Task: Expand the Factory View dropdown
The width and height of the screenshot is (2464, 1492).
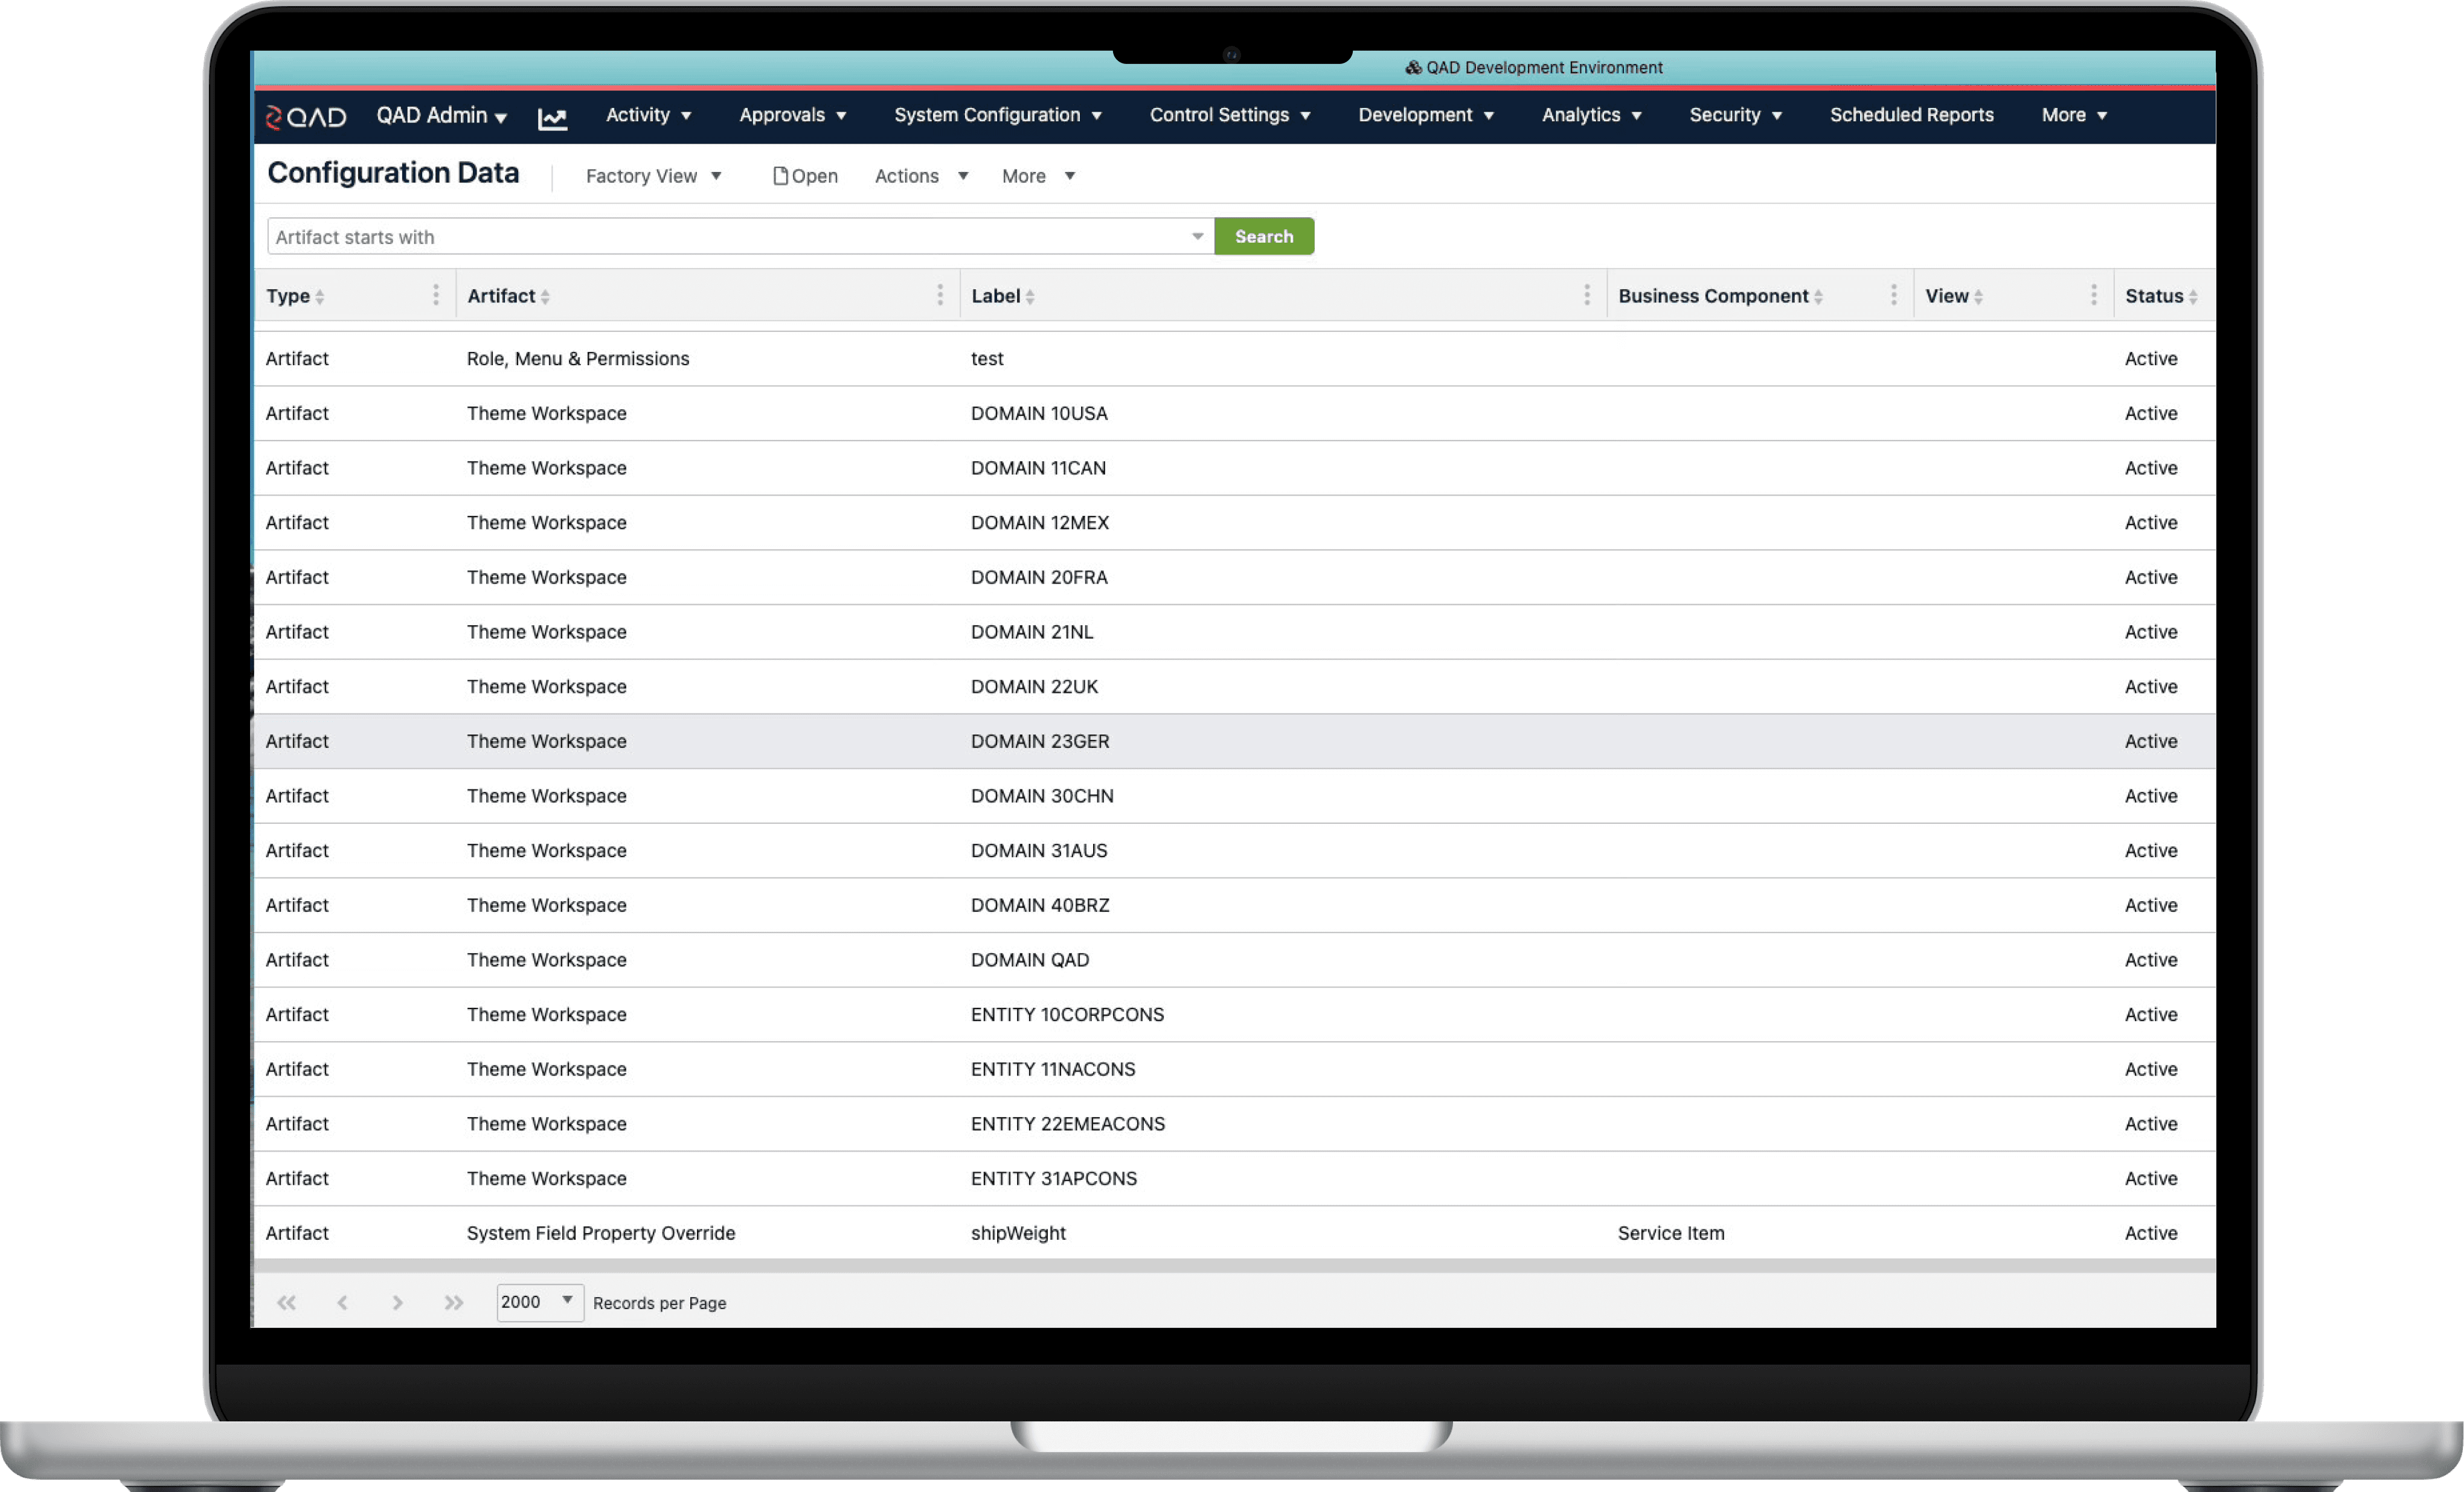Action: pos(653,176)
